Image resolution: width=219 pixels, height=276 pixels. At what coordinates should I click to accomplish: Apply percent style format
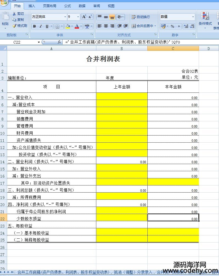tap(173, 26)
